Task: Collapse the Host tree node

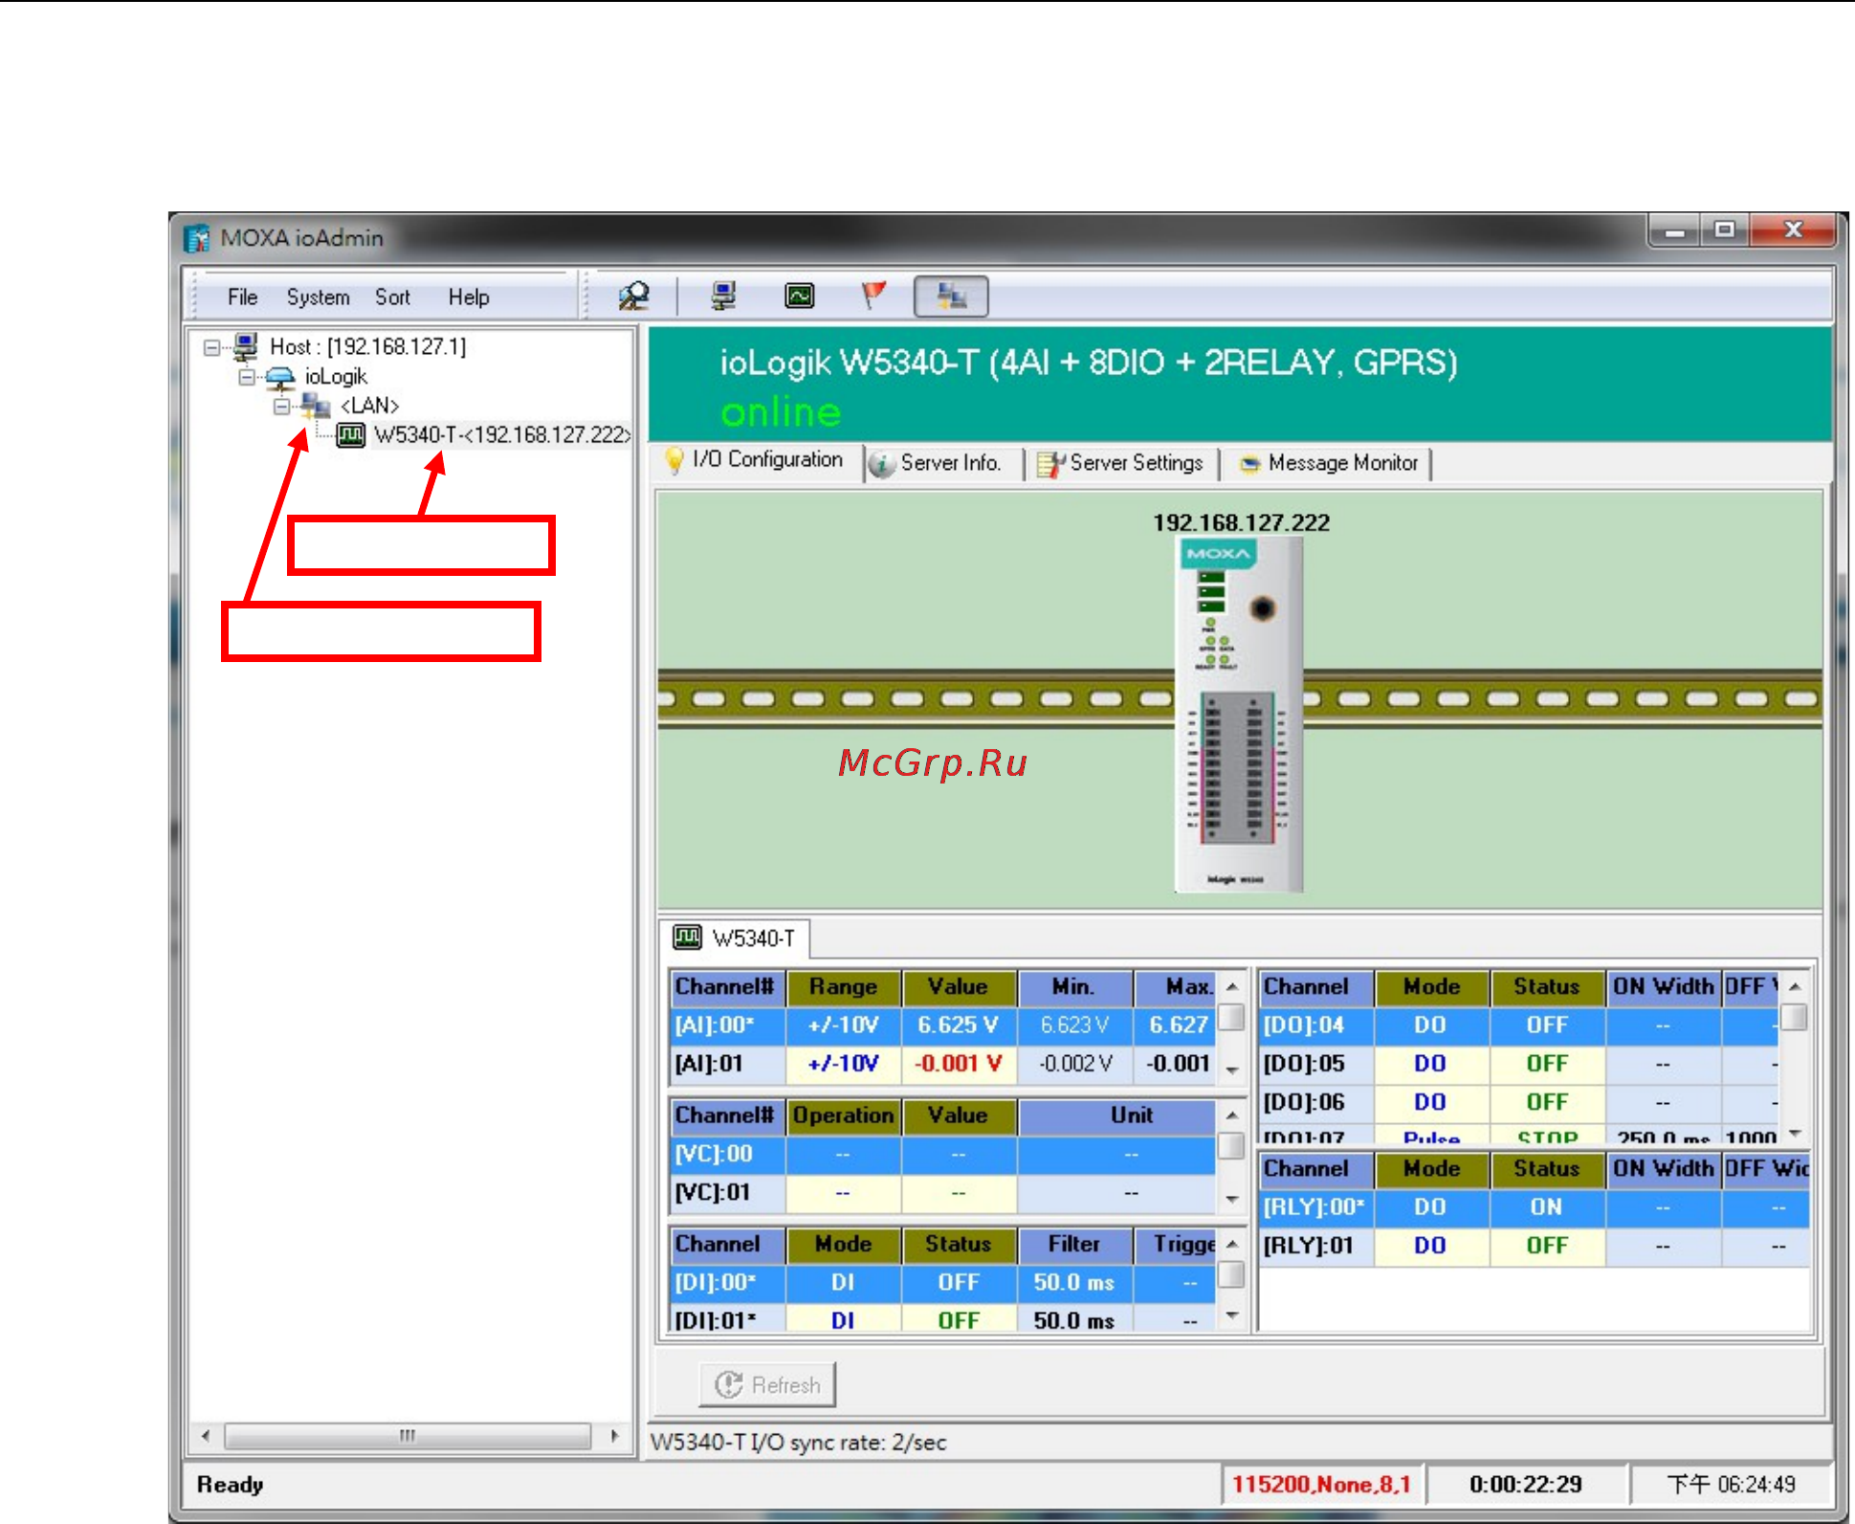Action: tap(211, 346)
